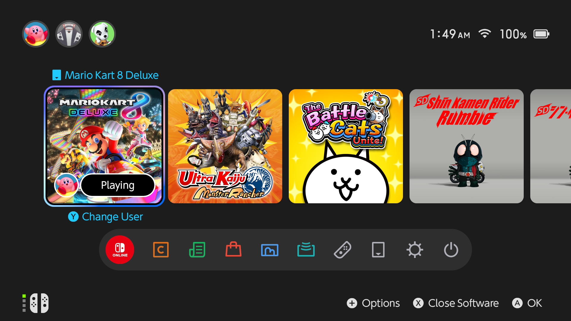Select the gray robot user avatar
571x321 pixels.
point(69,34)
